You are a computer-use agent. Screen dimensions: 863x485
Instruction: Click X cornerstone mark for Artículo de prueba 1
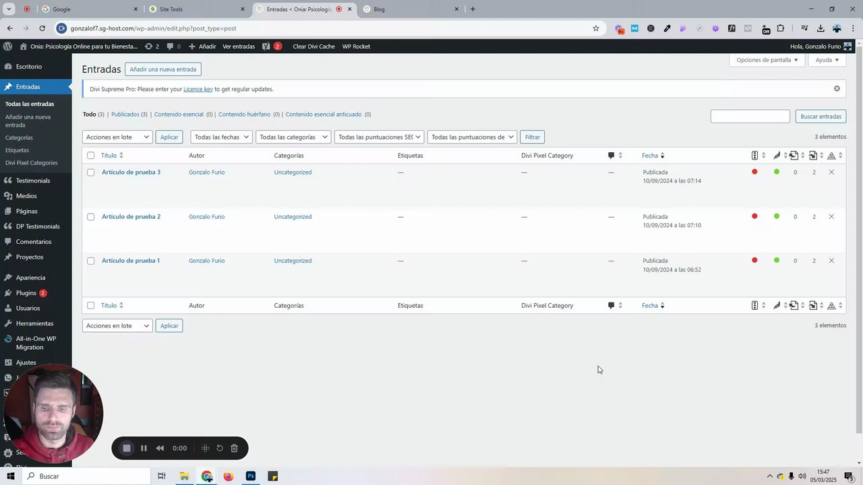coord(831,261)
